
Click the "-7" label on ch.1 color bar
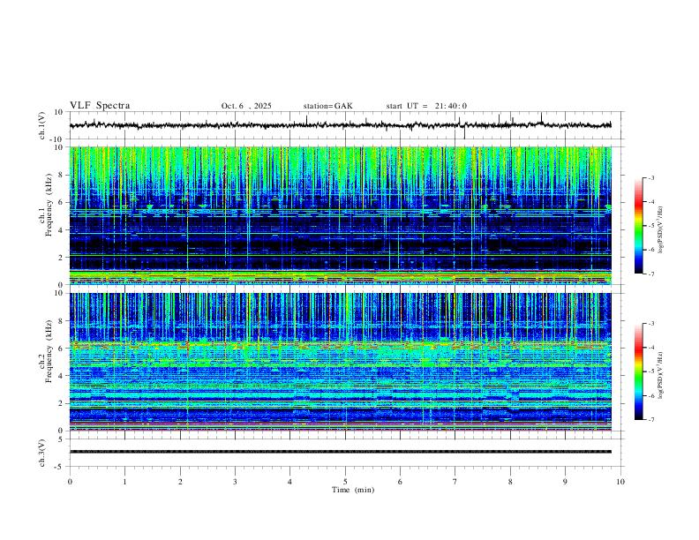click(651, 274)
